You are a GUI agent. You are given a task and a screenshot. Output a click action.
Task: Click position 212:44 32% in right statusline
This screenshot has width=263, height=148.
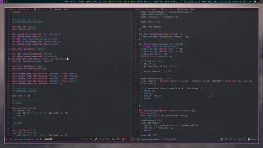[169, 139]
